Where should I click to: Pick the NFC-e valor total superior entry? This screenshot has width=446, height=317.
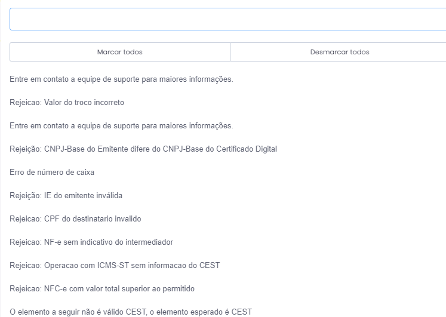pos(102,288)
